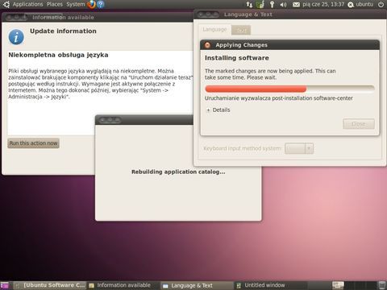Switch to the Text tab in Language & Text

[x=241, y=30]
